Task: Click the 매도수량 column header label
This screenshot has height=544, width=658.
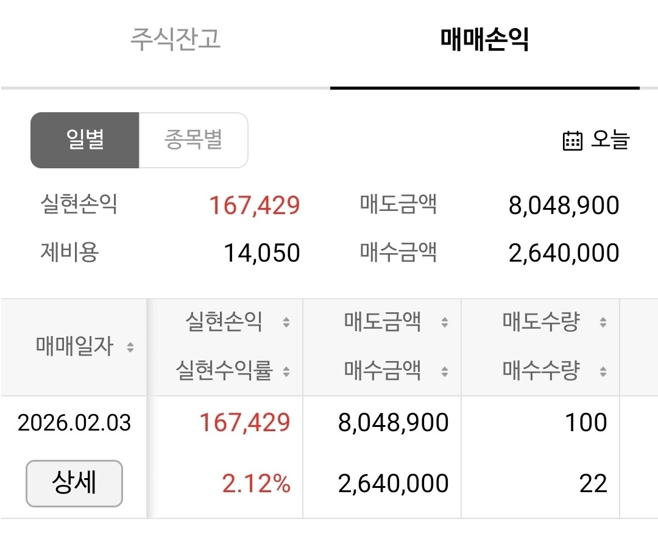Action: (x=542, y=322)
